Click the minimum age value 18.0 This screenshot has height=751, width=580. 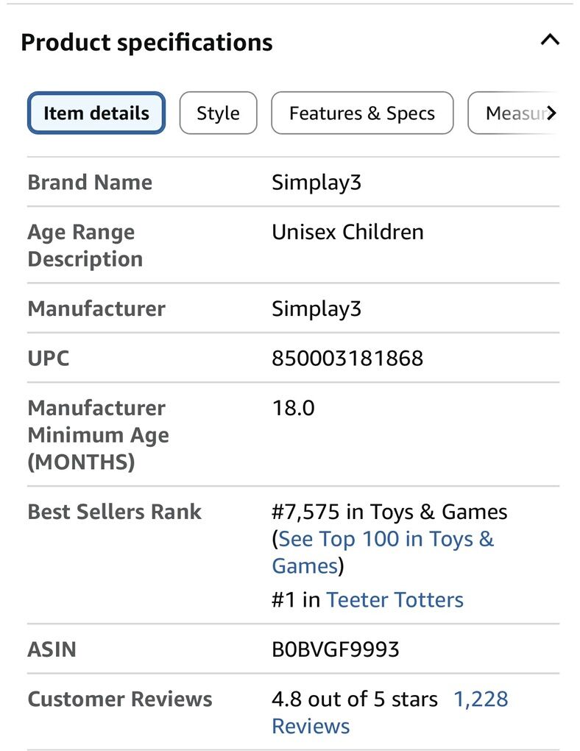pyautogui.click(x=293, y=408)
